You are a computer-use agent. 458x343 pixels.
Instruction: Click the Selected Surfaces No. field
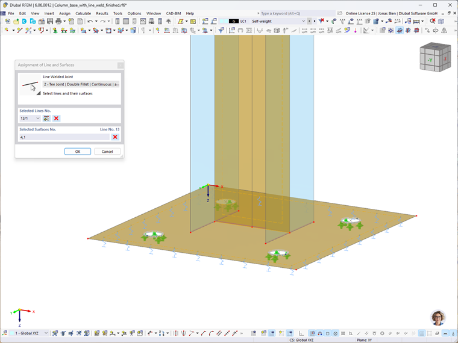point(64,137)
